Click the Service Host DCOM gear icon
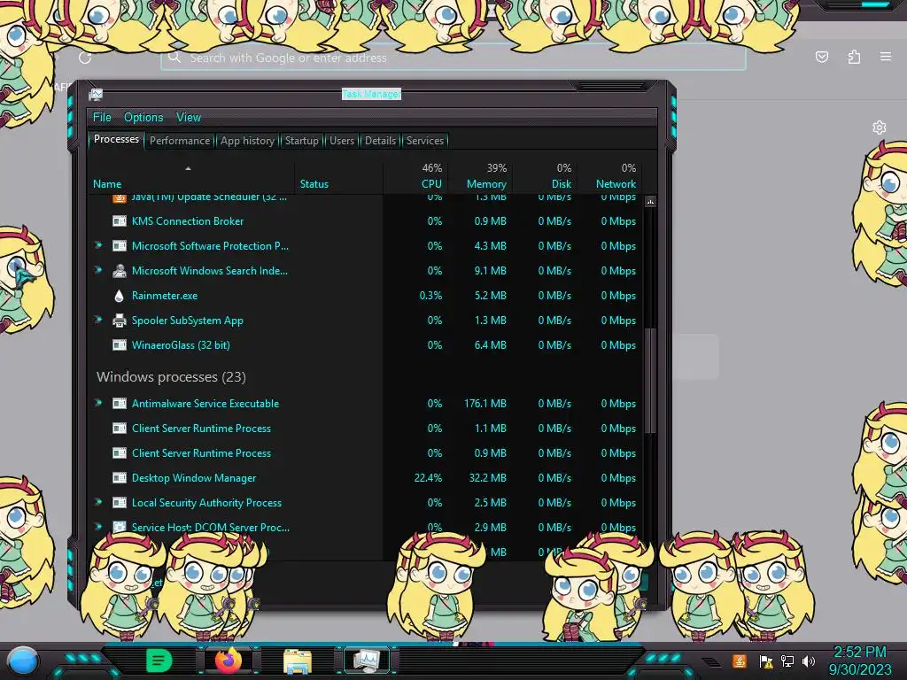The height and width of the screenshot is (680, 907). (120, 528)
